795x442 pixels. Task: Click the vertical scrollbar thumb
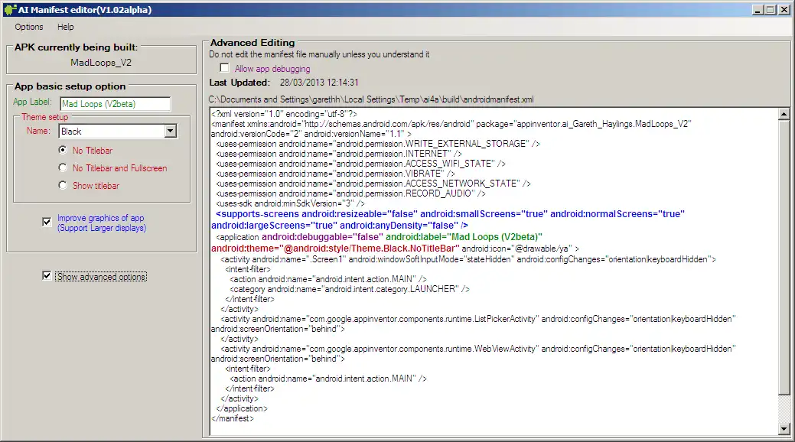(x=784, y=256)
